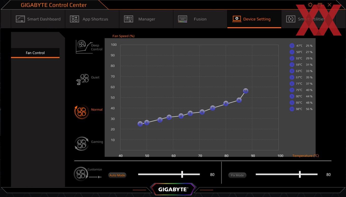Click legend dot for 85°C 48%
The height and width of the screenshot is (197, 346).
click(x=292, y=103)
